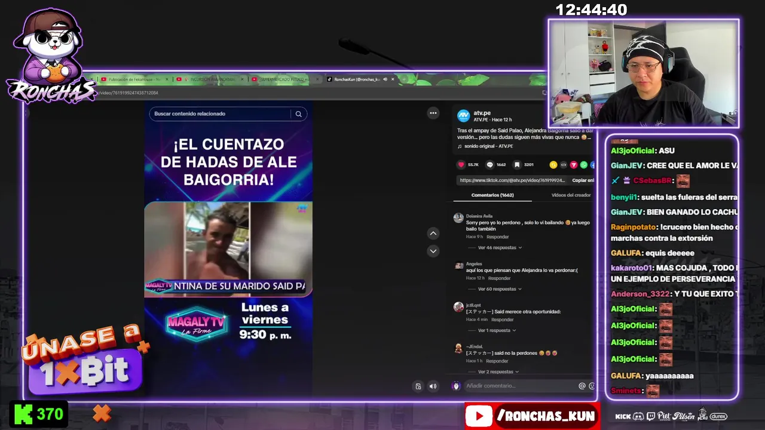
Task: Click the streamer webcam overlay
Action: (644, 73)
